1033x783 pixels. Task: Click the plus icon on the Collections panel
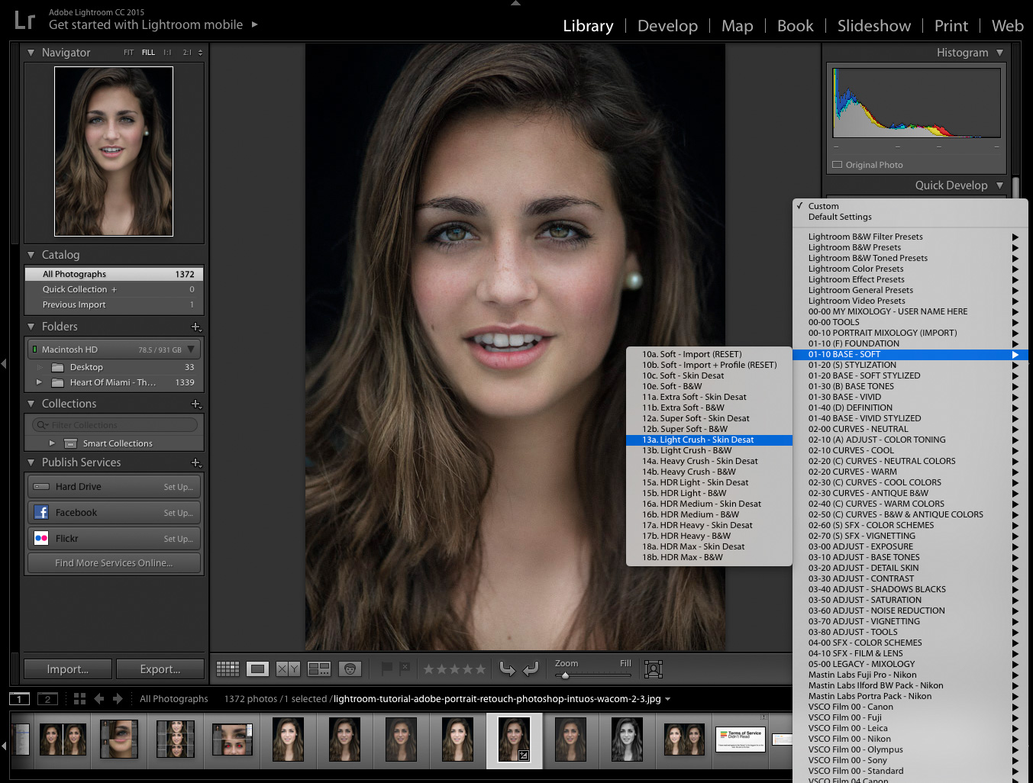coord(197,404)
